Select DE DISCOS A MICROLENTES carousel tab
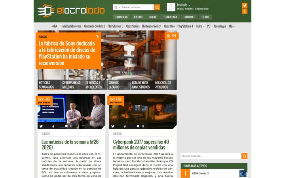 [x=96, y=85]
